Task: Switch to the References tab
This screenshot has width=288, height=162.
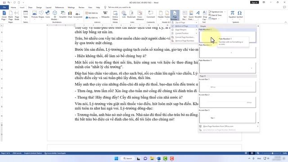Action: 59,7
